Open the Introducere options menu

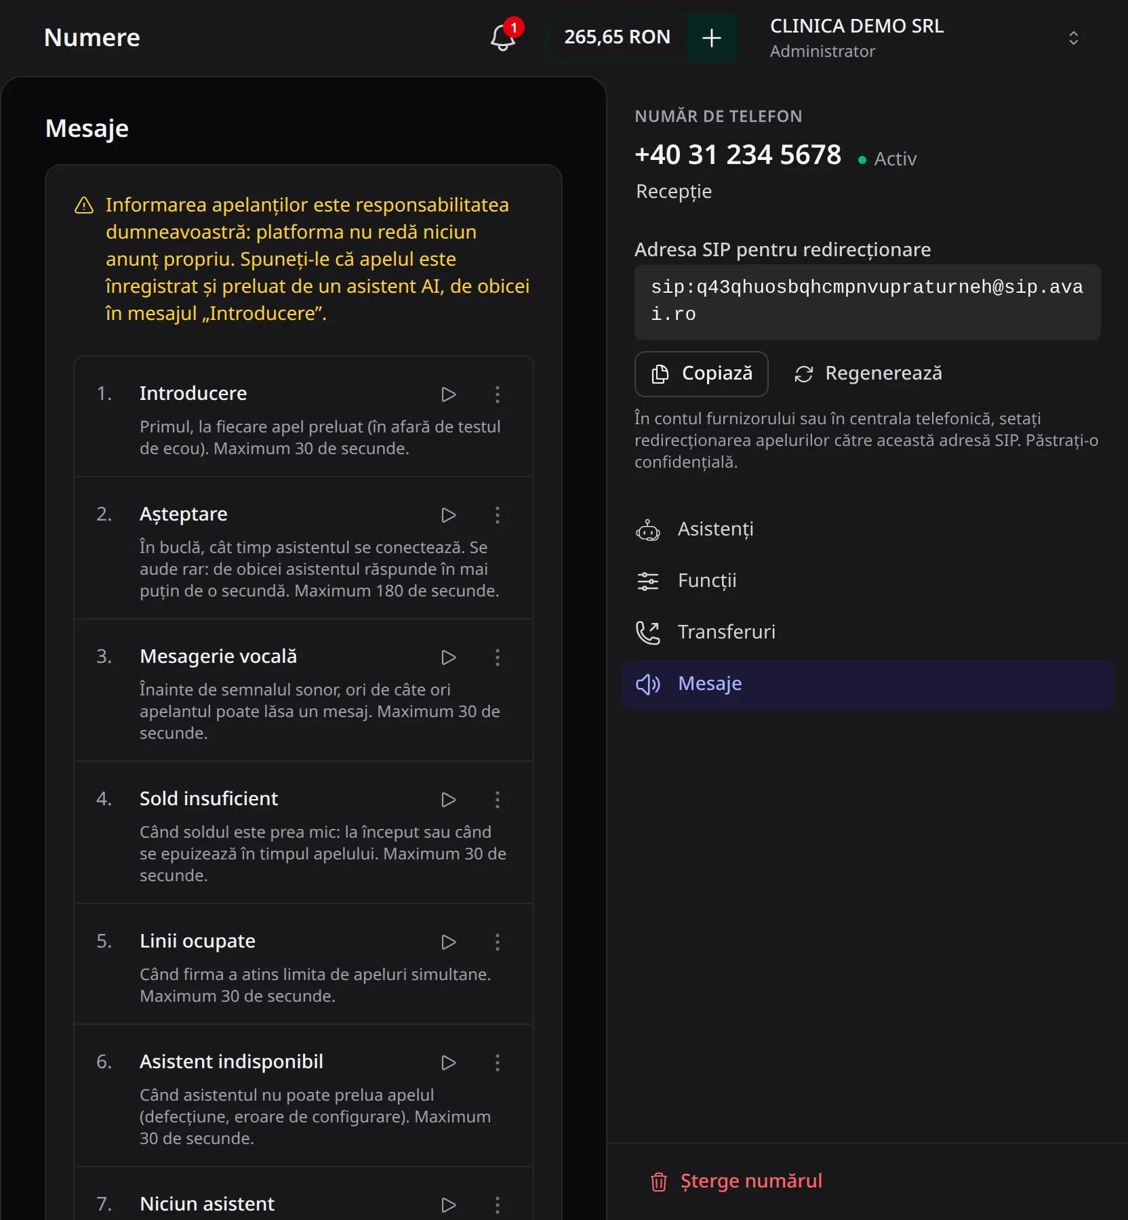coord(498,394)
